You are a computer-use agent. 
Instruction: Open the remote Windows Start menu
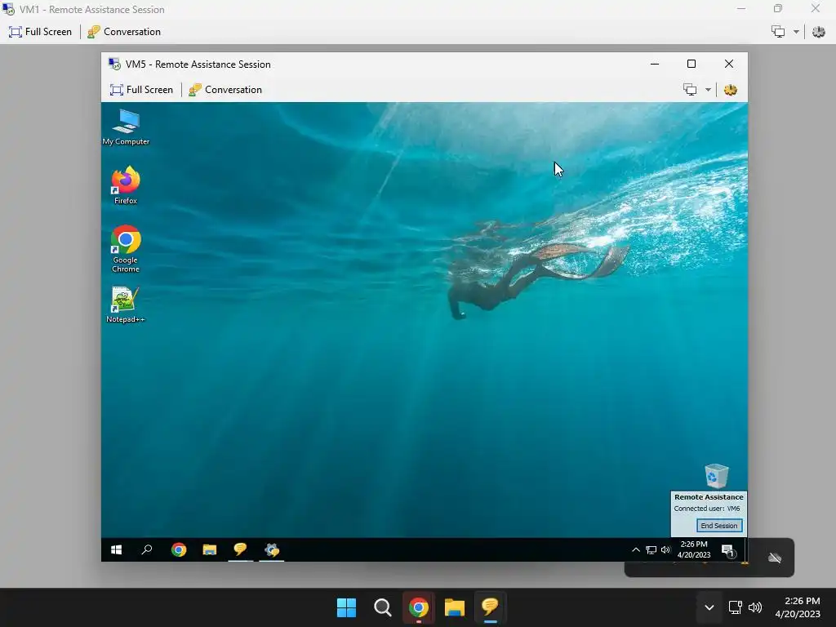coord(116,549)
